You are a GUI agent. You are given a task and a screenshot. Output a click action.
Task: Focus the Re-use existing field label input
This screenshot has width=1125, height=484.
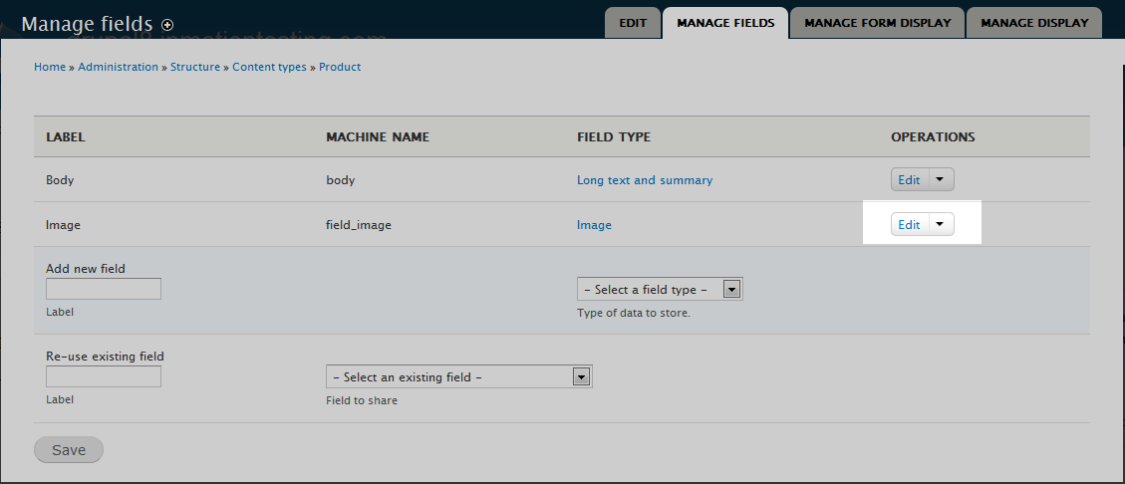point(104,376)
